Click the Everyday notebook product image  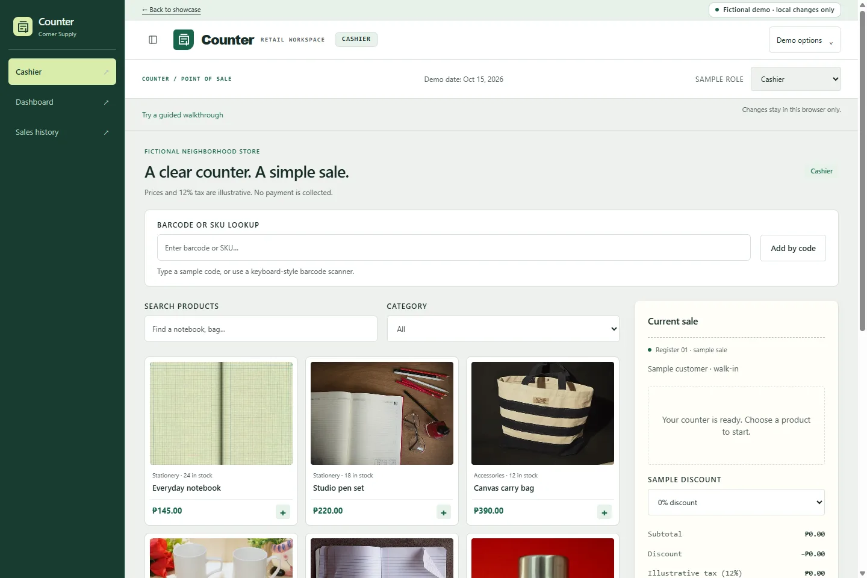coord(221,413)
